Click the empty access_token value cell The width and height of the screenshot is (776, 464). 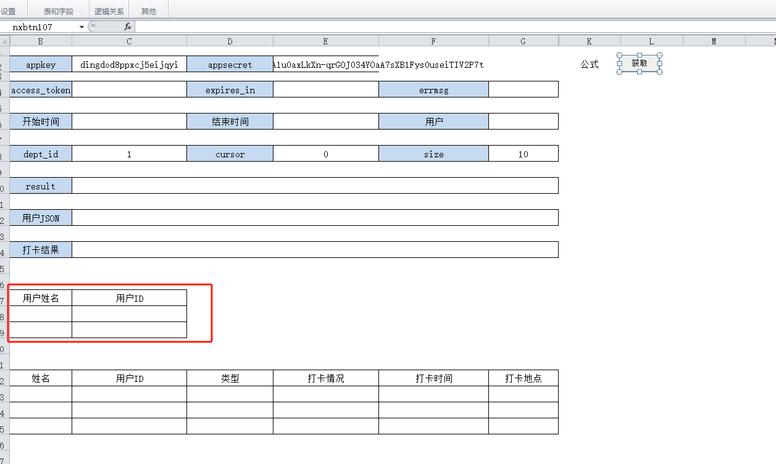129,90
